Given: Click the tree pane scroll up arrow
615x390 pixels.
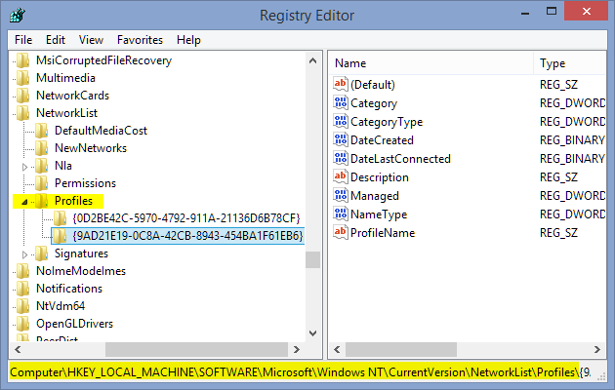Looking at the screenshot, I should coord(312,60).
